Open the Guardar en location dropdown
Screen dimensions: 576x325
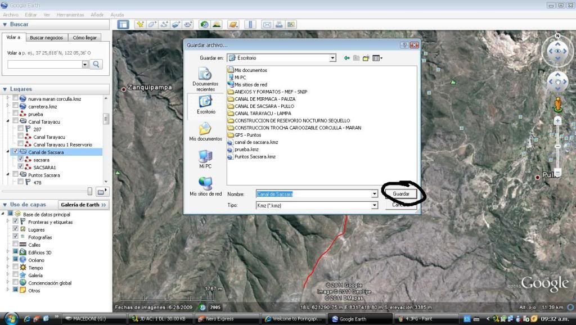tap(332, 58)
